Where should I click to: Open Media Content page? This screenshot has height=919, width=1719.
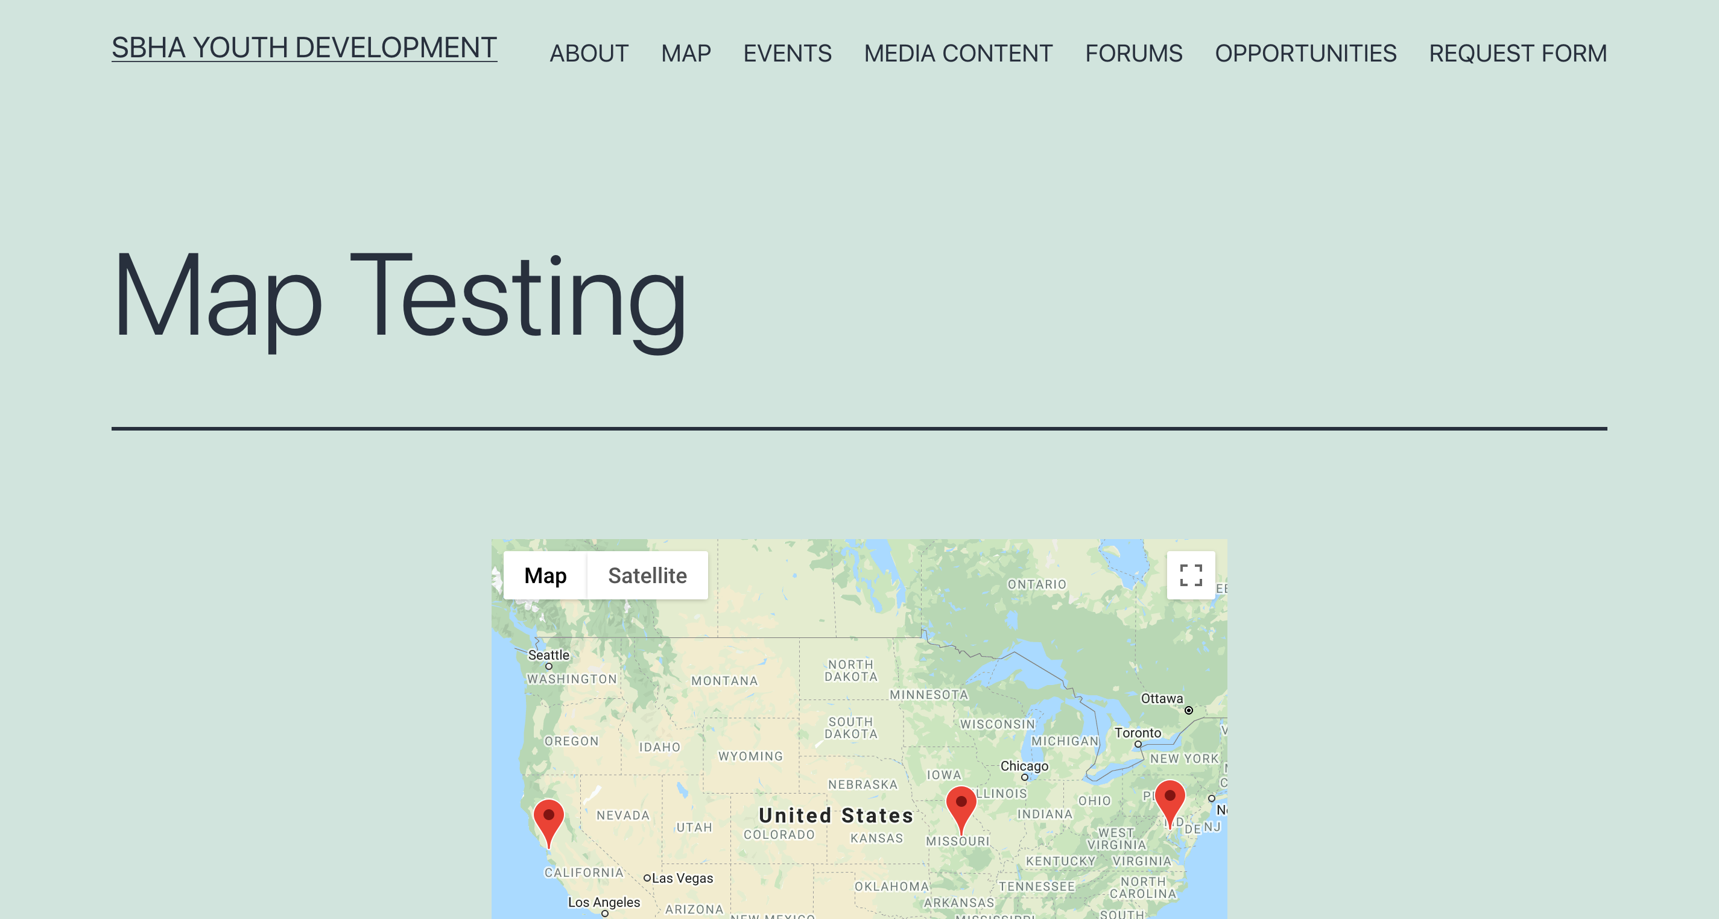[x=958, y=54]
